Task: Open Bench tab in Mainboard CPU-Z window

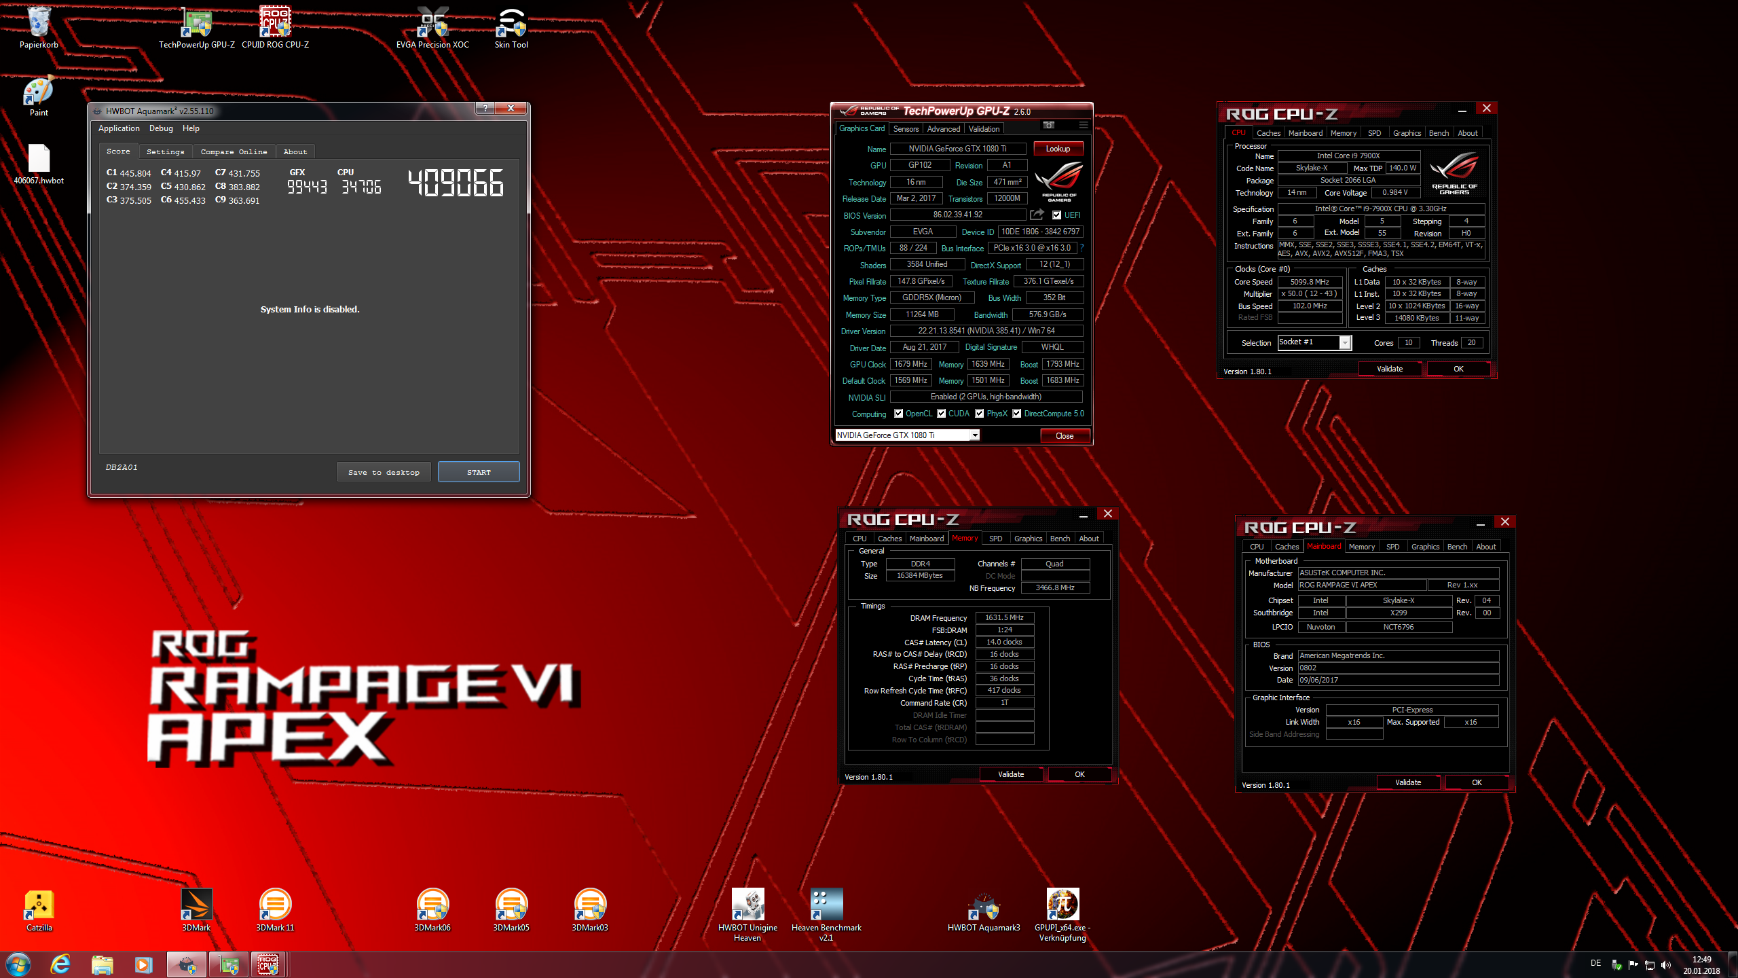Action: pos(1457,547)
